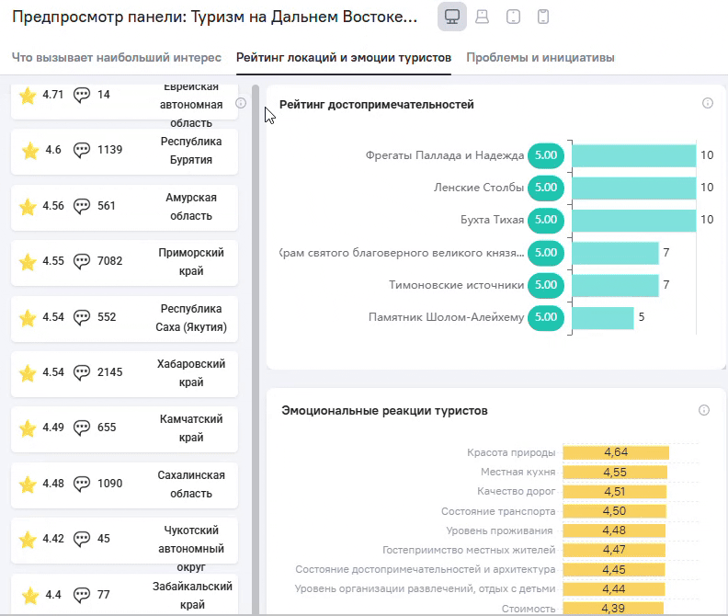This screenshot has width=728, height=616.
Task: Open info icon for emotional reactions chart
Action: click(x=704, y=410)
